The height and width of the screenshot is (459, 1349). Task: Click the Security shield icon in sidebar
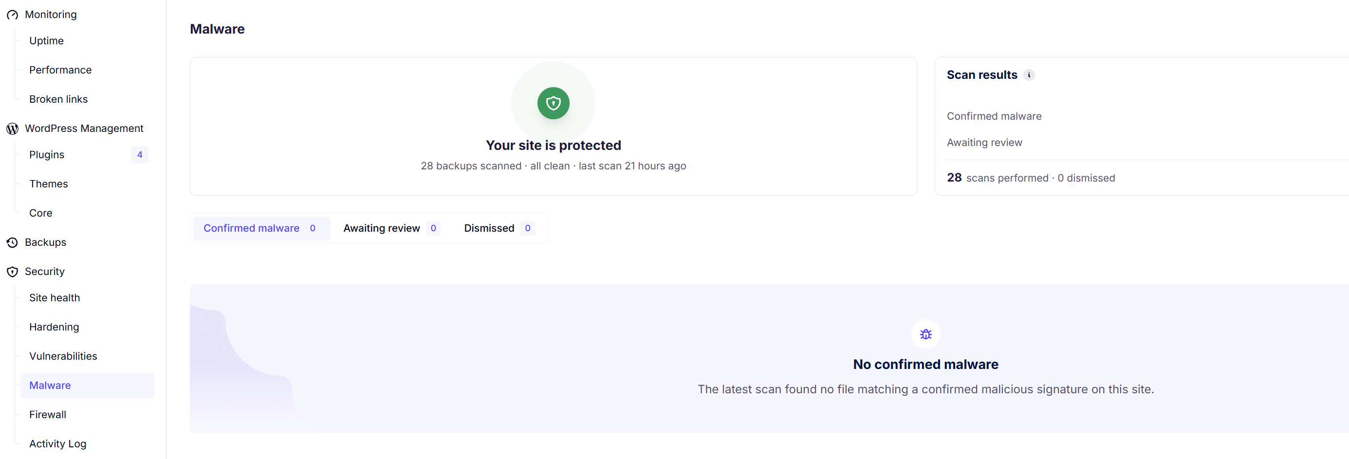(x=12, y=272)
